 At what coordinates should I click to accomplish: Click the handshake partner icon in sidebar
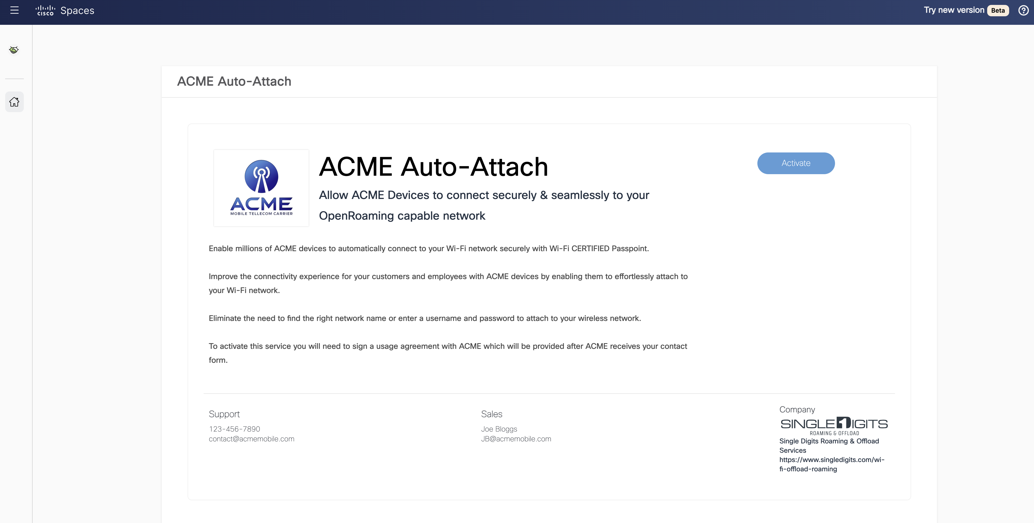14,50
